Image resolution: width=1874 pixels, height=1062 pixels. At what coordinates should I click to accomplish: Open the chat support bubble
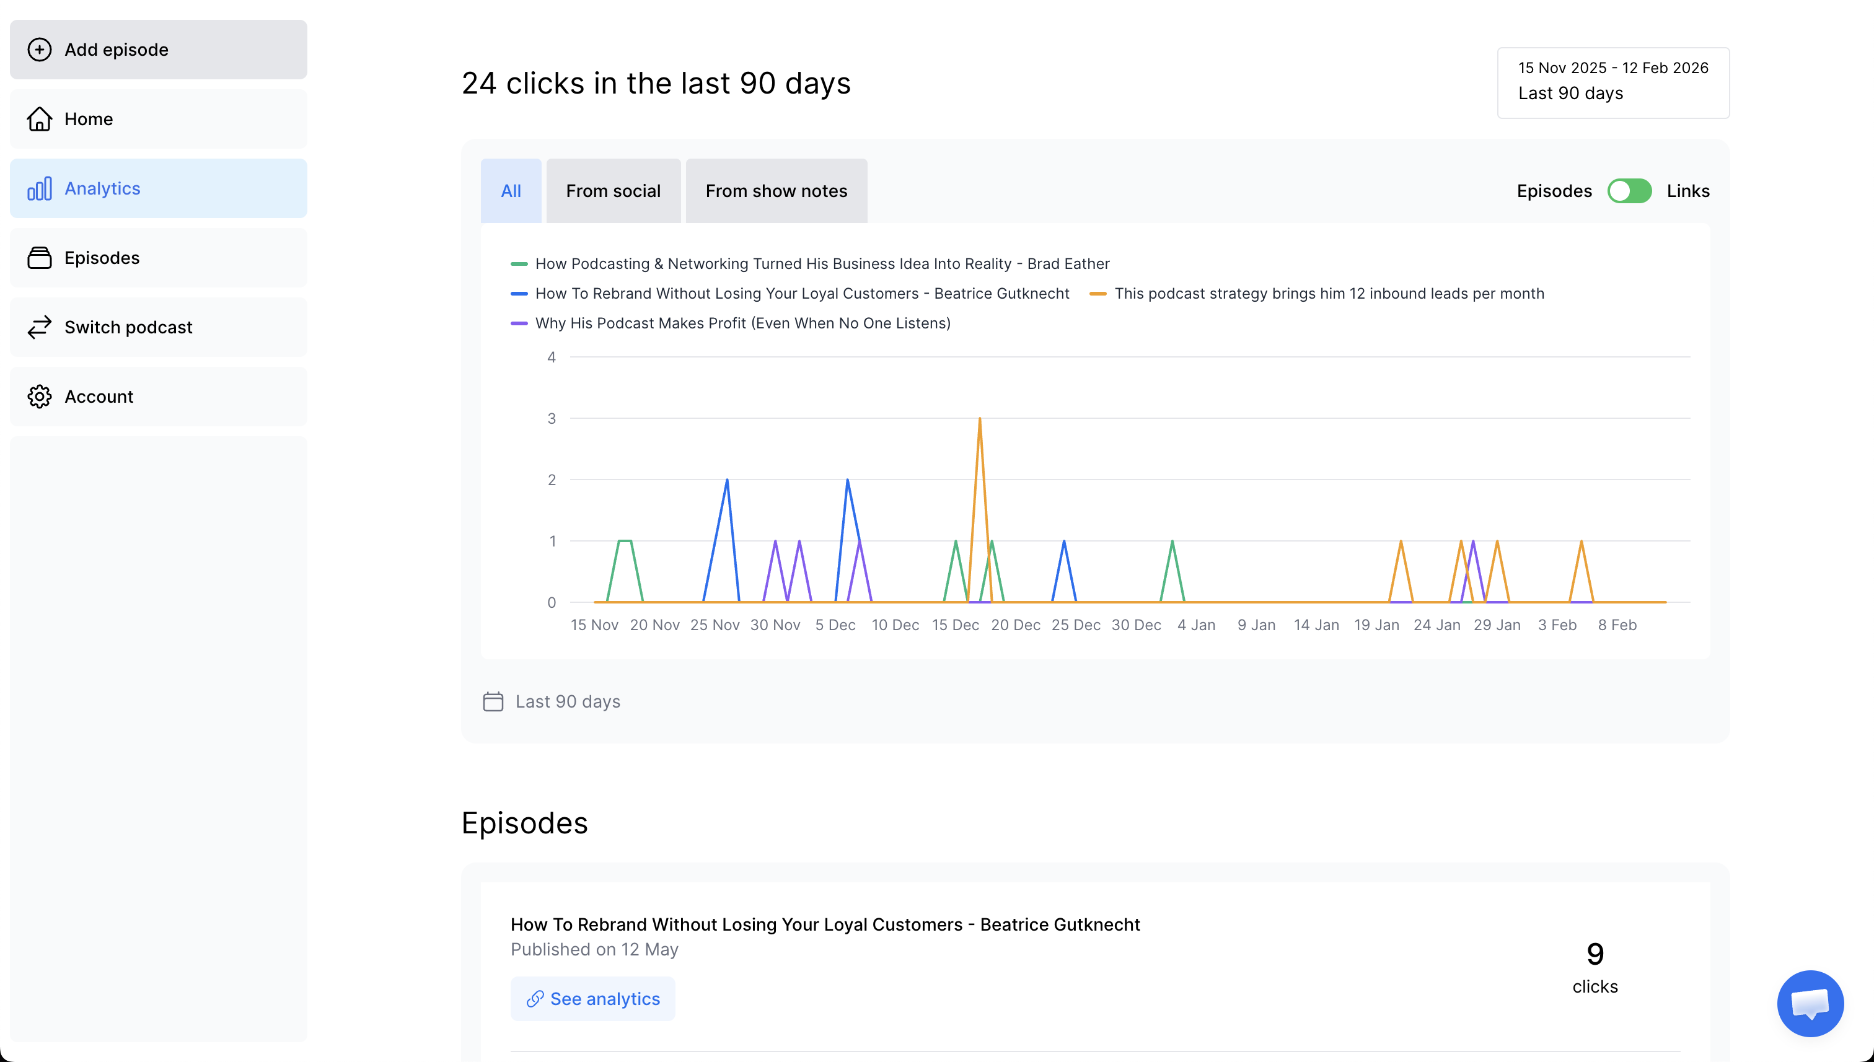click(x=1810, y=1003)
